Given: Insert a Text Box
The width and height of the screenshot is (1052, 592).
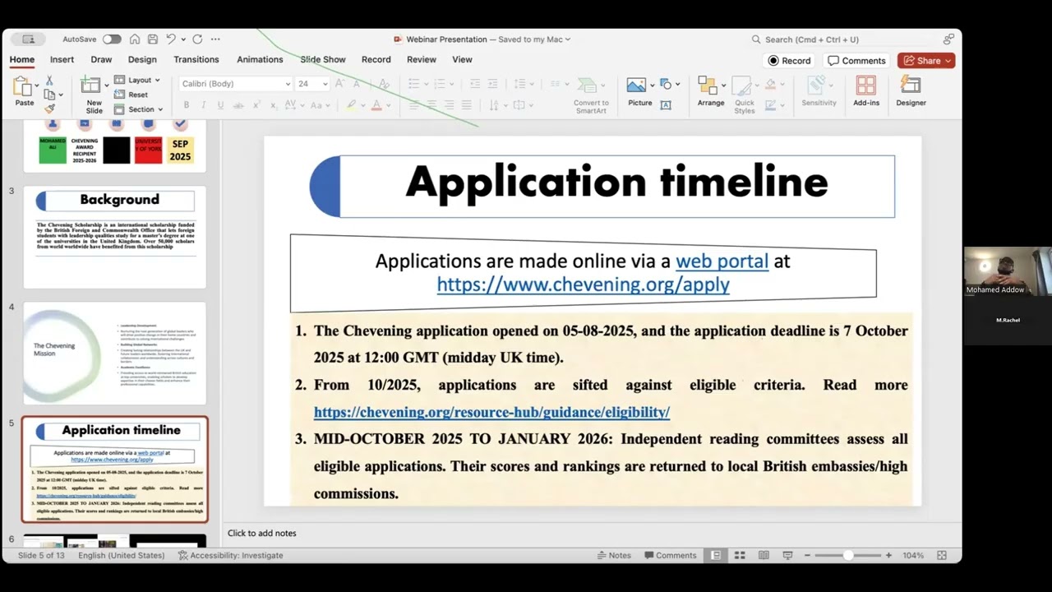Looking at the screenshot, I should click(x=666, y=104).
